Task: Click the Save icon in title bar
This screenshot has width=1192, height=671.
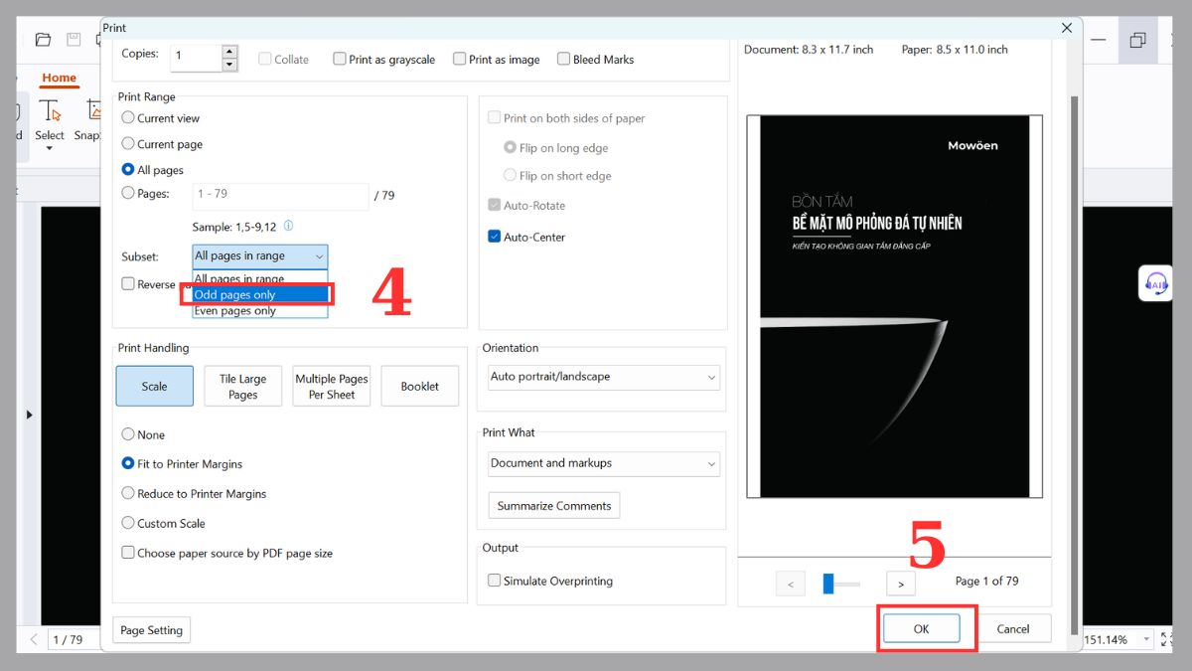Action: (74, 40)
